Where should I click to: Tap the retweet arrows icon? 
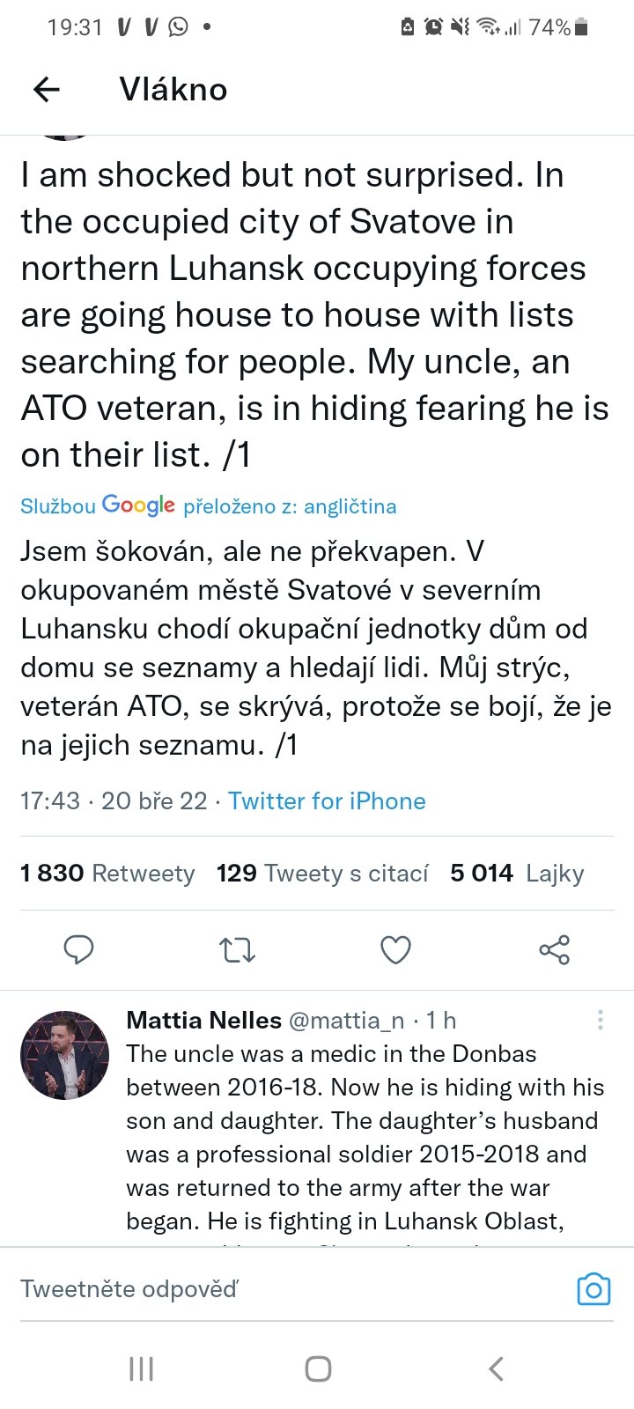(237, 950)
